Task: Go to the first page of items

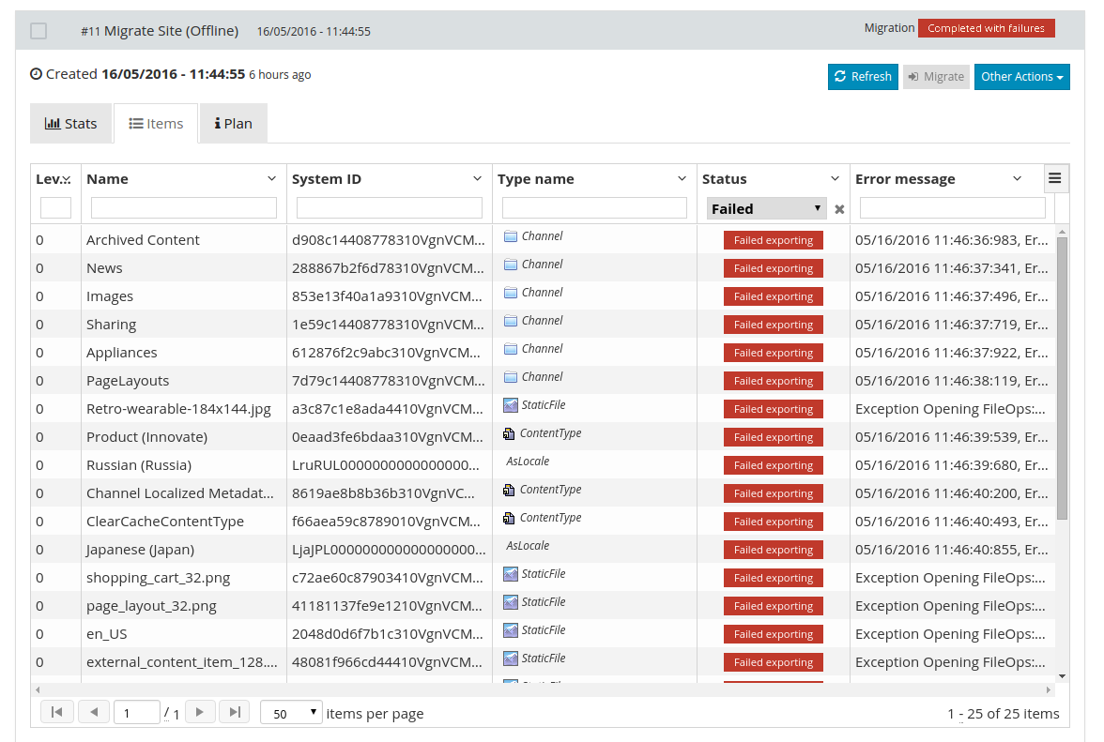Action: pos(57,713)
